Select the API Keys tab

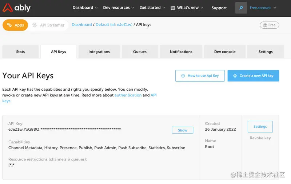tap(59, 52)
